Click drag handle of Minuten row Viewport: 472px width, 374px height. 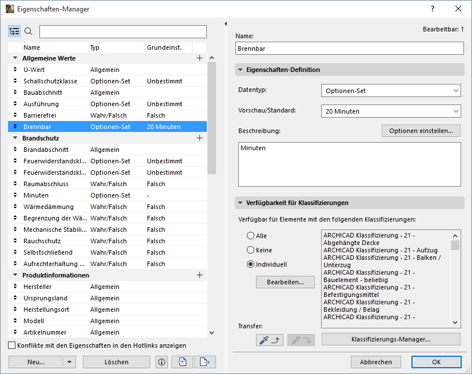coord(15,195)
